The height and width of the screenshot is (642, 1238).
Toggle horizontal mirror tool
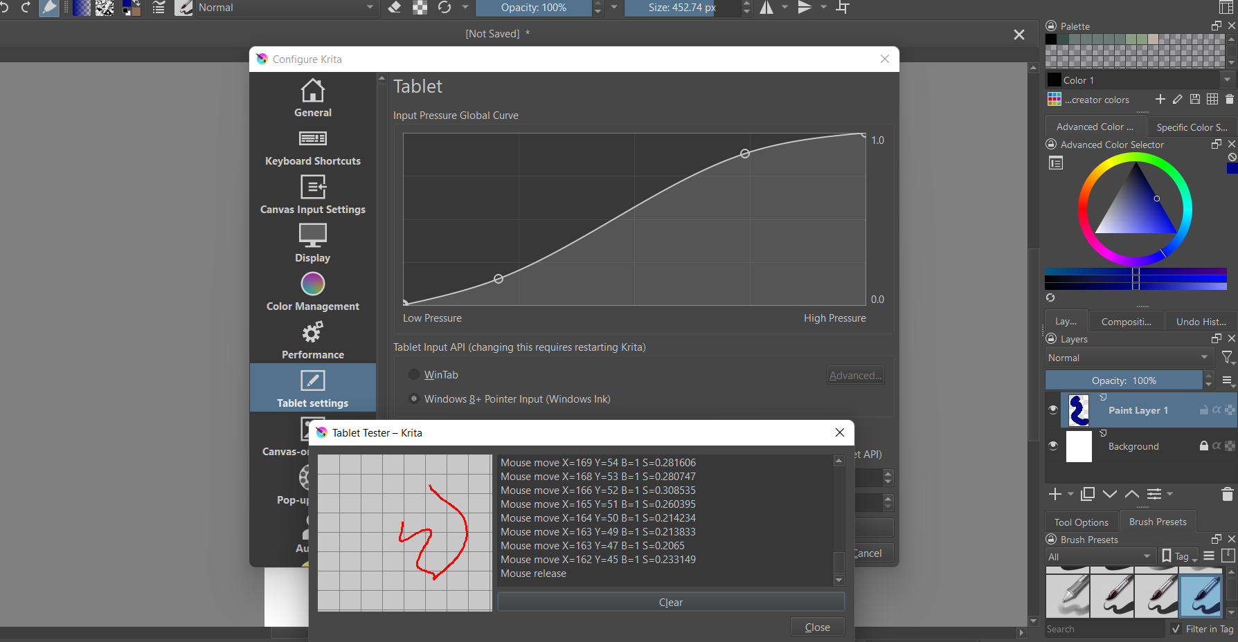tap(766, 8)
